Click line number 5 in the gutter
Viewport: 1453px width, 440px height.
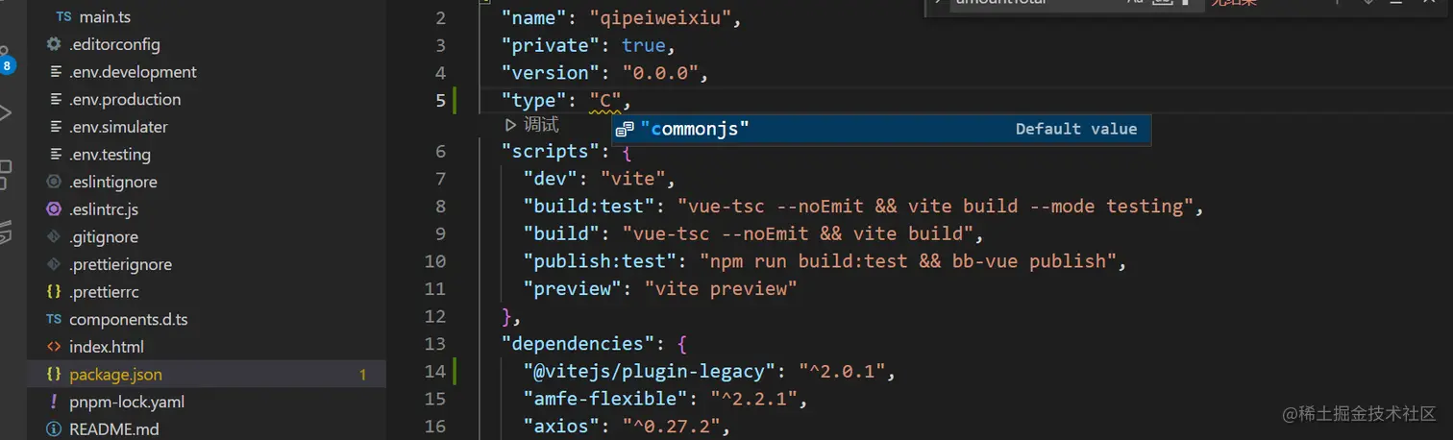440,100
